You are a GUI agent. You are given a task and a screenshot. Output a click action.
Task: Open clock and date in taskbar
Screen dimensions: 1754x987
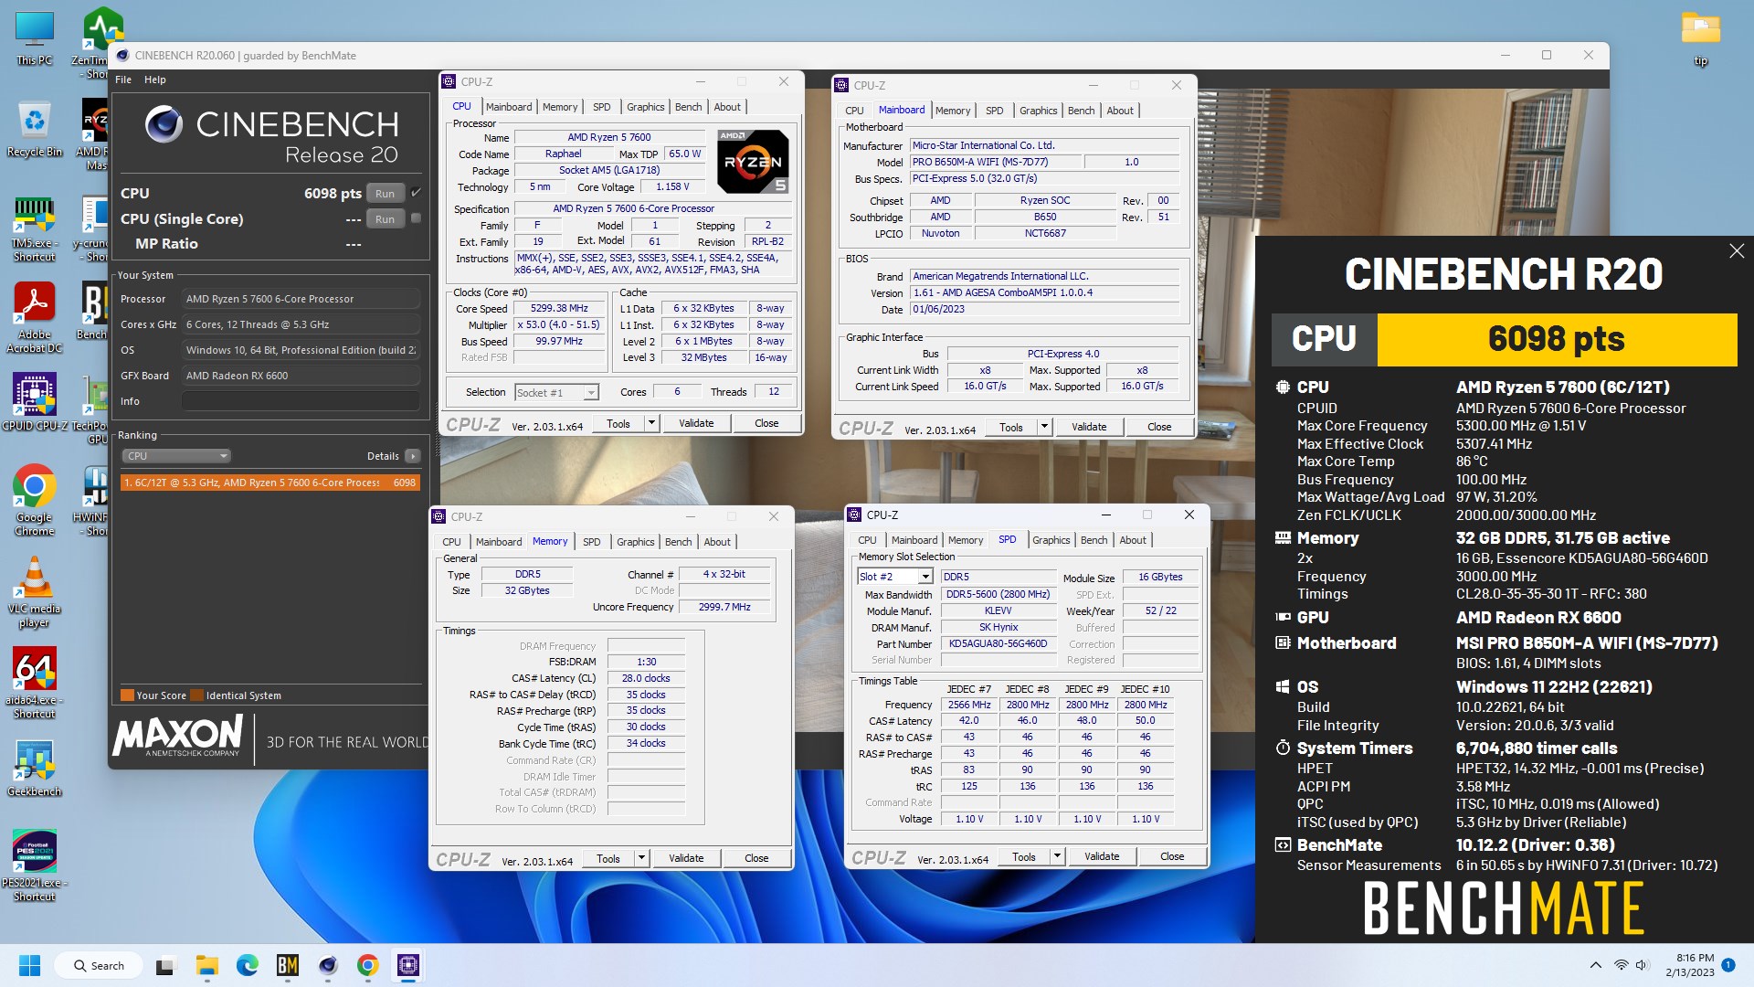click(x=1690, y=965)
